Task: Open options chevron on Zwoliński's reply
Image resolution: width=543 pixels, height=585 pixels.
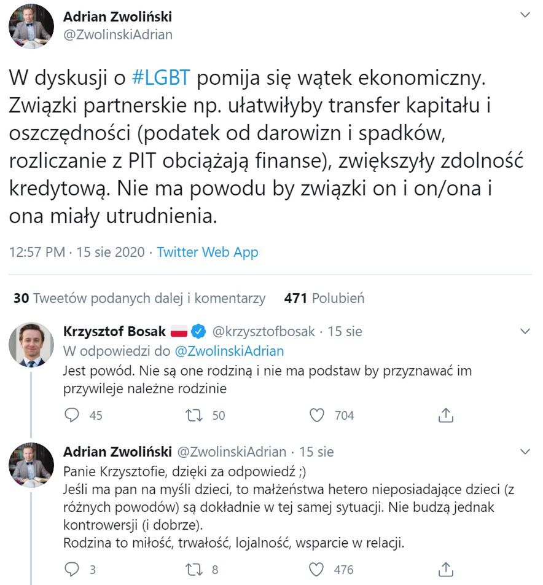Action: pos(525,452)
